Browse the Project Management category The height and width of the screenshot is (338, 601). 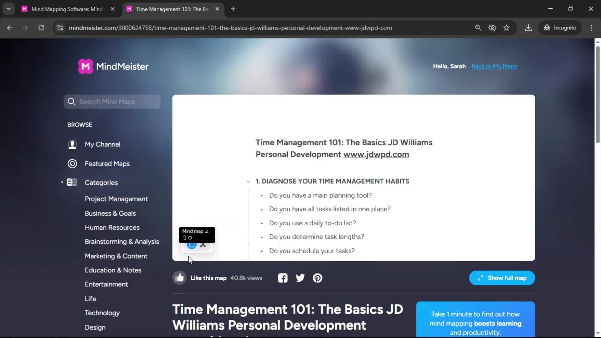pyautogui.click(x=116, y=199)
